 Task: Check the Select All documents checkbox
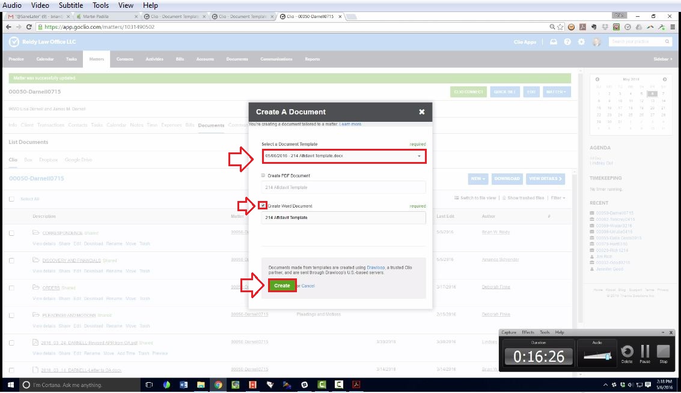(x=11, y=199)
